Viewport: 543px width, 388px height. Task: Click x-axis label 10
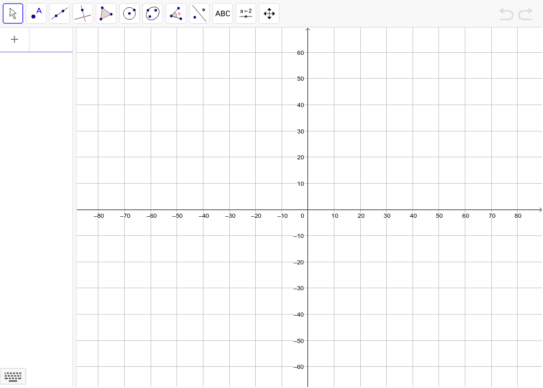click(x=334, y=216)
